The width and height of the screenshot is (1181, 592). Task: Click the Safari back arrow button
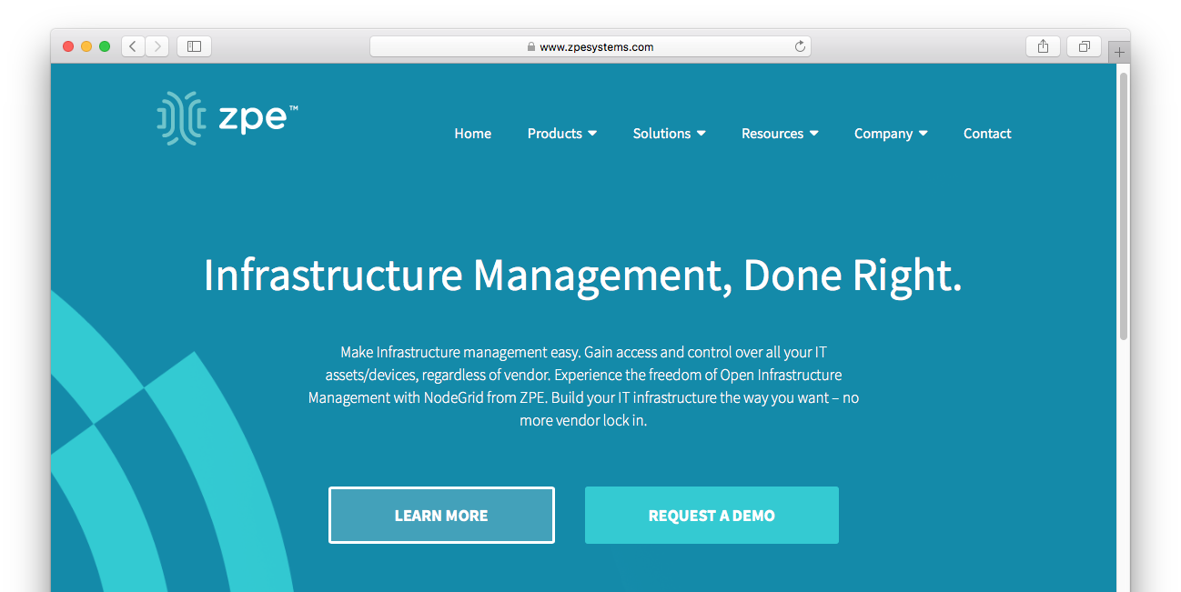(x=133, y=46)
